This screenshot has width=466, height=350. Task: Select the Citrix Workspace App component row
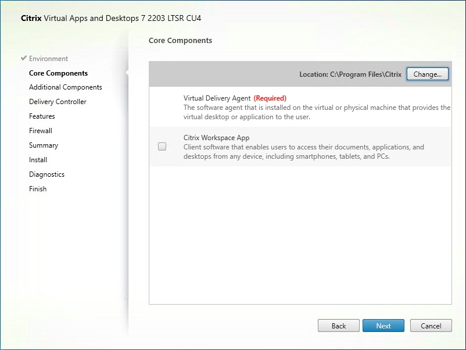coord(261,146)
